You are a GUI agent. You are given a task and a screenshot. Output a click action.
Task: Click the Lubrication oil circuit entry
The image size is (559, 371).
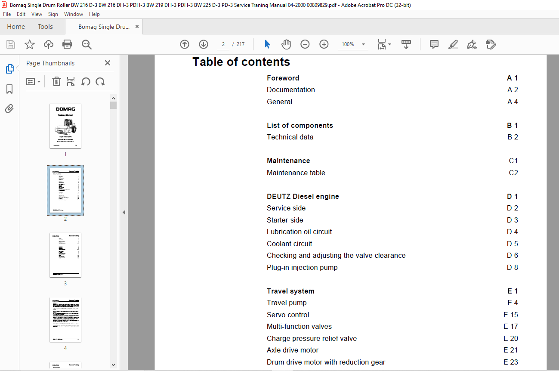(300, 232)
